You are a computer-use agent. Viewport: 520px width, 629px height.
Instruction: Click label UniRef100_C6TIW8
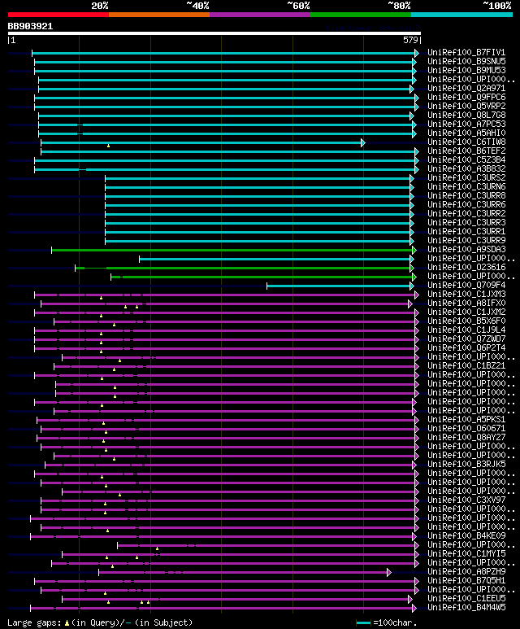click(466, 142)
